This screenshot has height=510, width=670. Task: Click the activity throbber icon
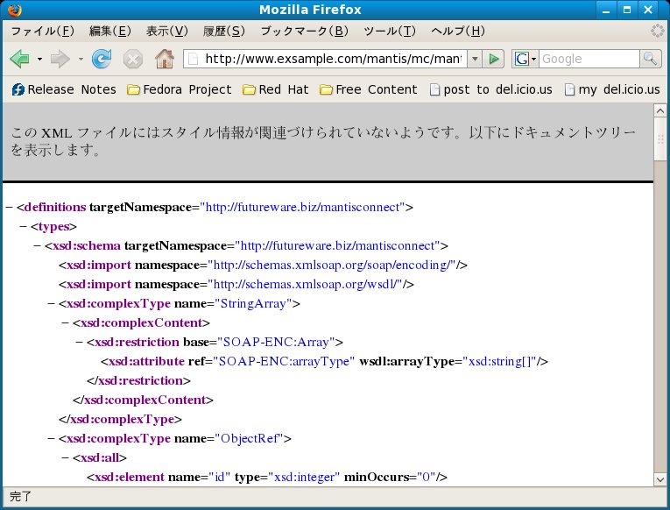658,31
